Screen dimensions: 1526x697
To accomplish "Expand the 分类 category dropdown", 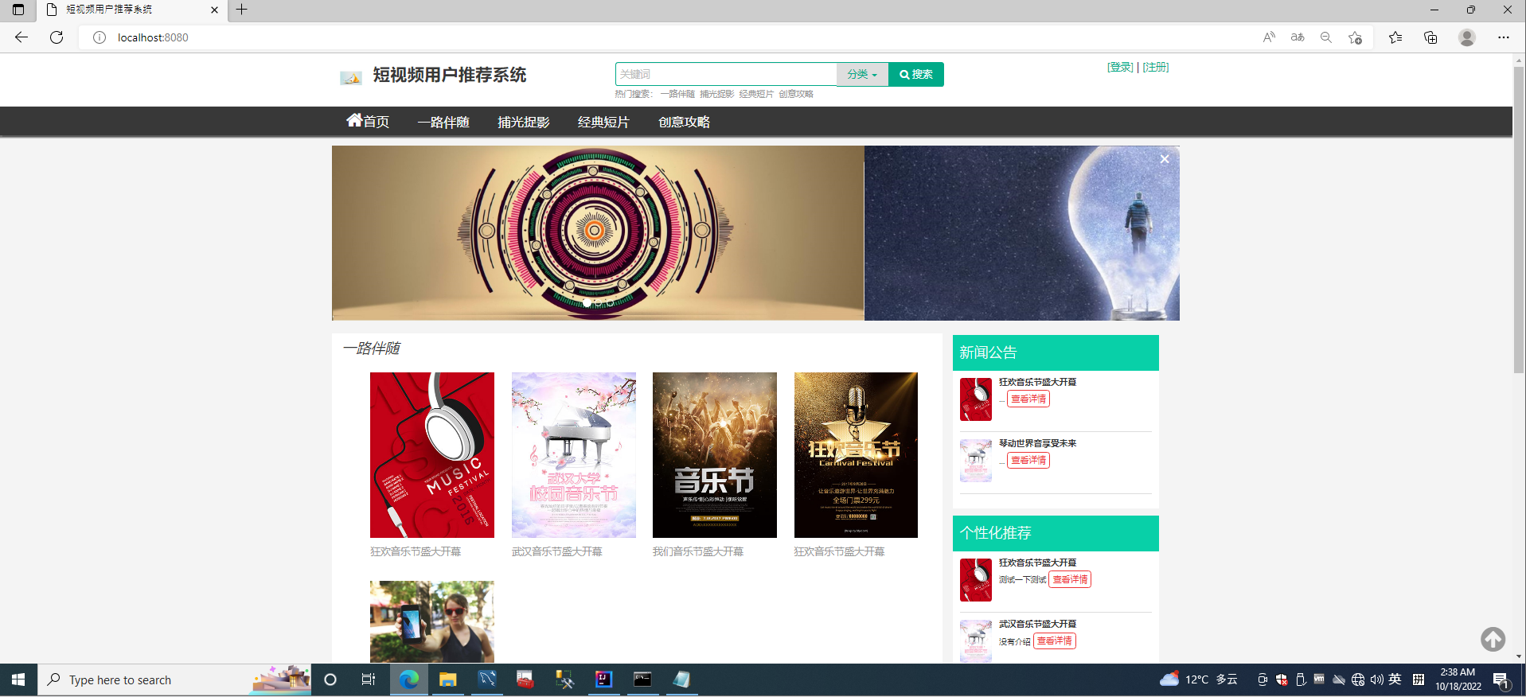I will [862, 74].
